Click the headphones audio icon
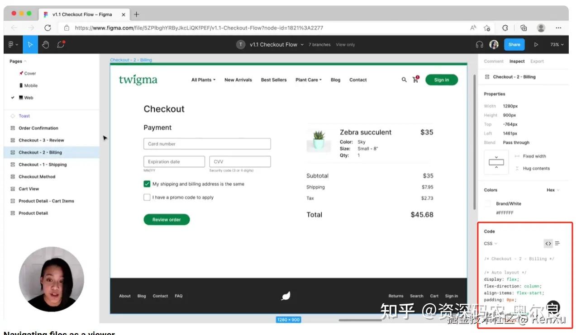Screen dimensions: 576x335 click(479, 44)
